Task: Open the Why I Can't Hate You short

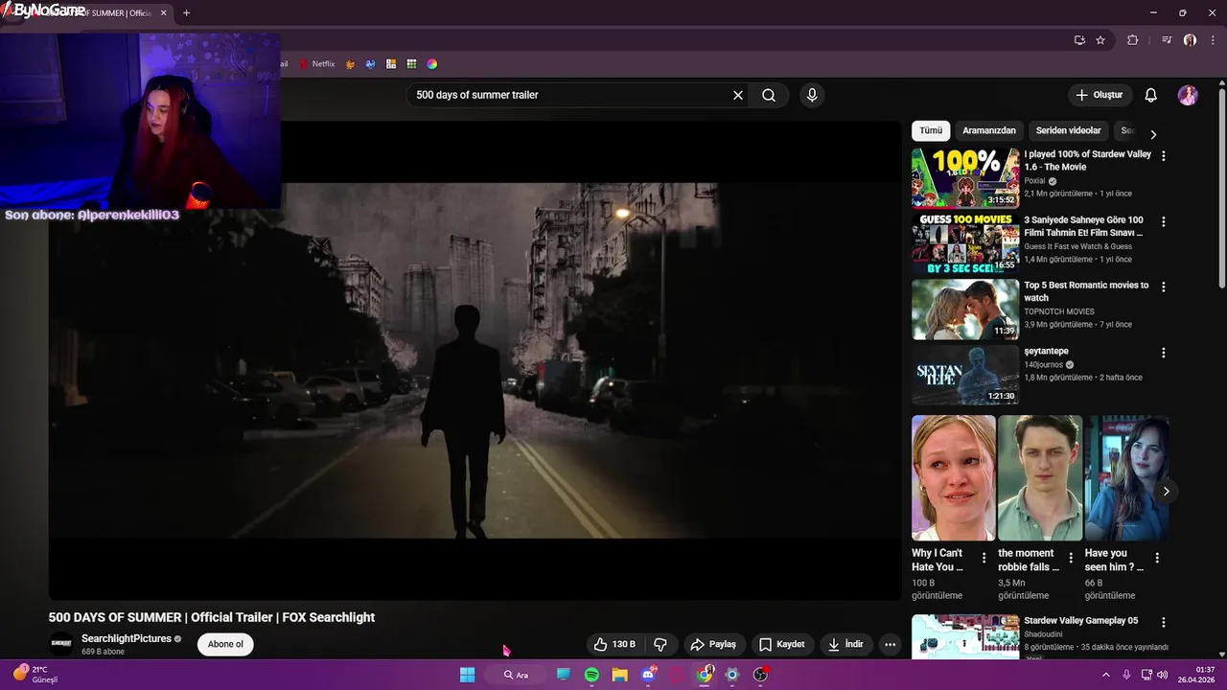Action: coord(954,477)
